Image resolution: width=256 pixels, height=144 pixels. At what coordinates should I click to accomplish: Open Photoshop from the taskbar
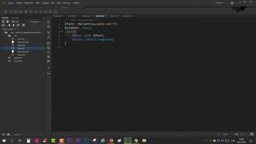[86, 140]
